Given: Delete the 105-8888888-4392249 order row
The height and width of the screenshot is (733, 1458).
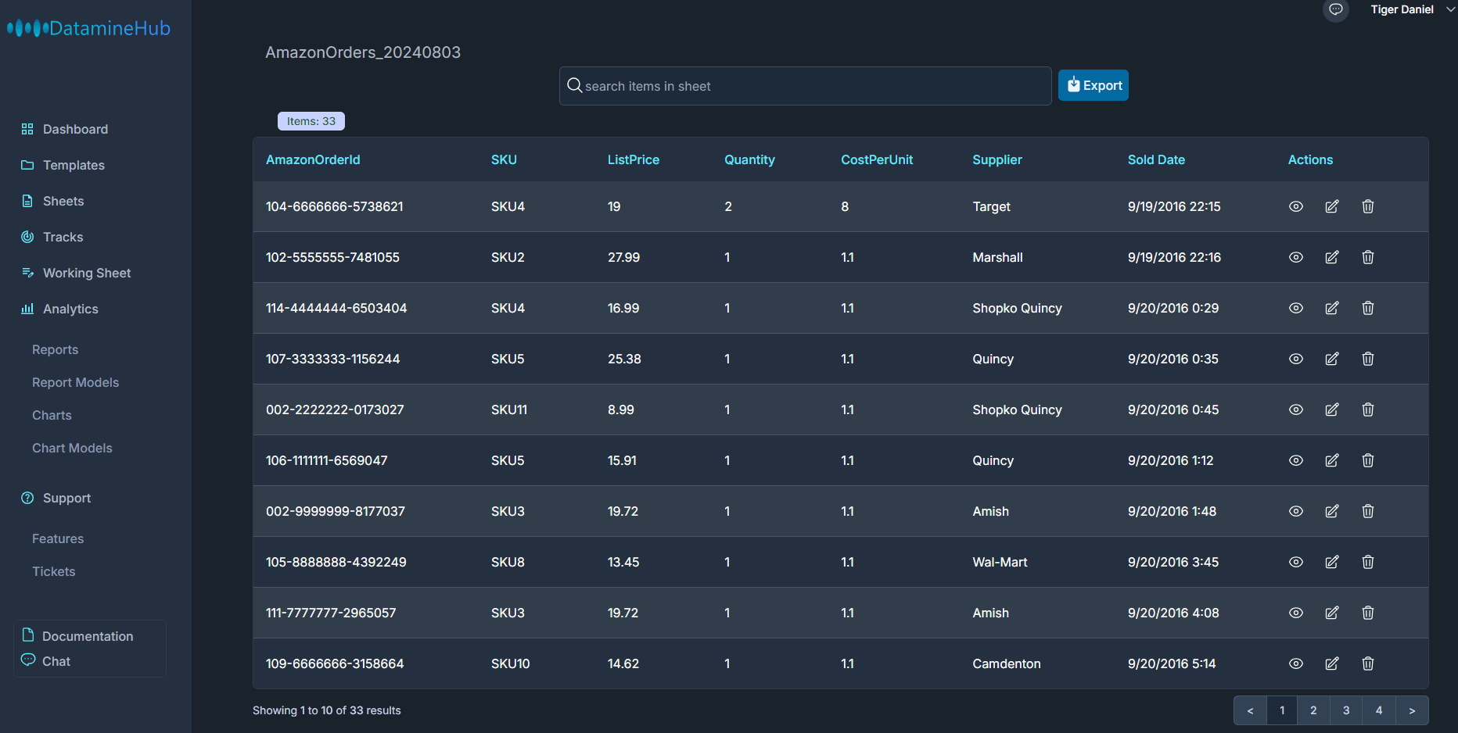Looking at the screenshot, I should coord(1368,562).
